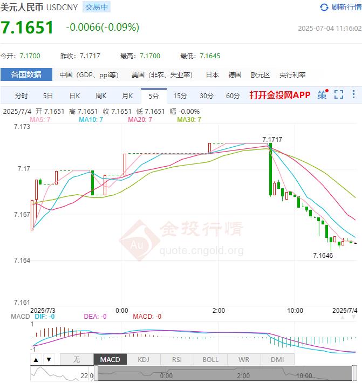
Task: Click the up triangle indicator button
Action: tap(36, 360)
